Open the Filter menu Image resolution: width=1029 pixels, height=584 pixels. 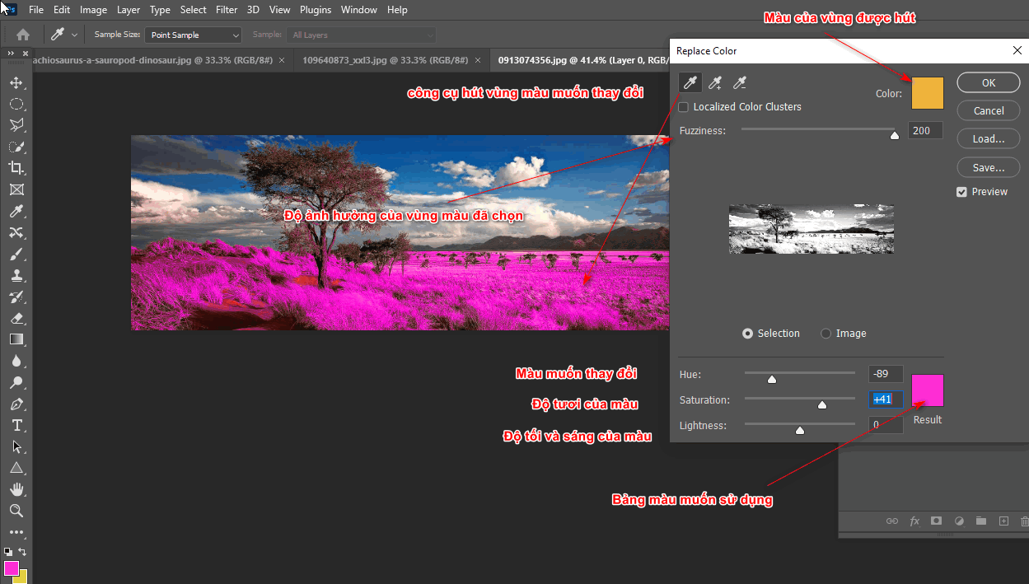click(226, 10)
